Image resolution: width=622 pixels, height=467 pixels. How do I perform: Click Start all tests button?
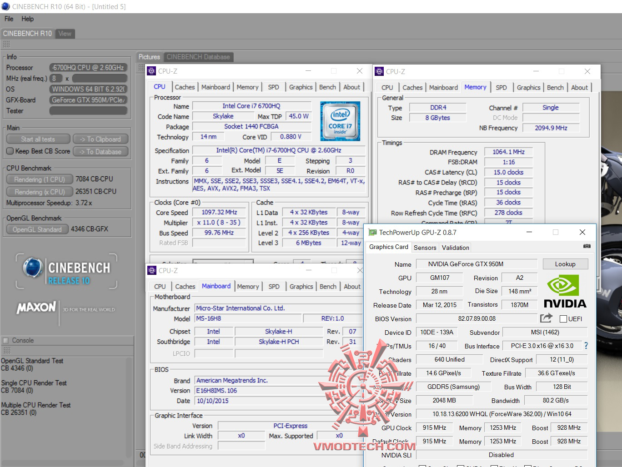(x=38, y=139)
